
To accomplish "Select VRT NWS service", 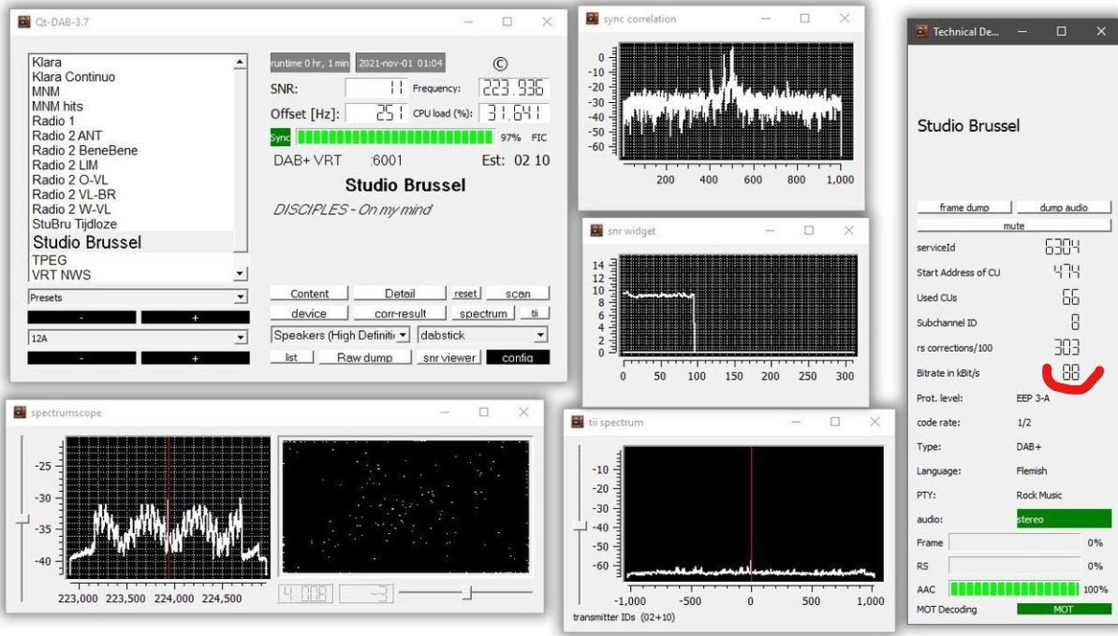I will (x=61, y=275).
